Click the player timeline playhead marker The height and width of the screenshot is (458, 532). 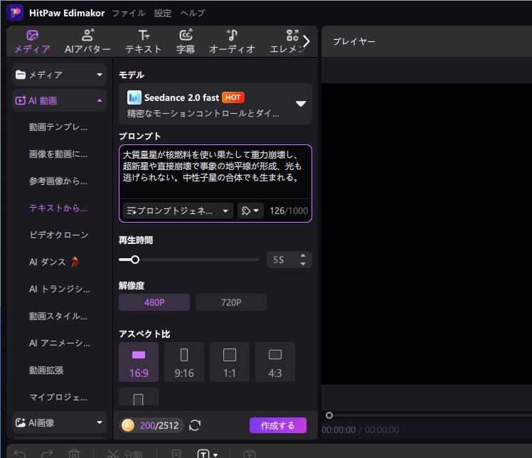point(329,415)
